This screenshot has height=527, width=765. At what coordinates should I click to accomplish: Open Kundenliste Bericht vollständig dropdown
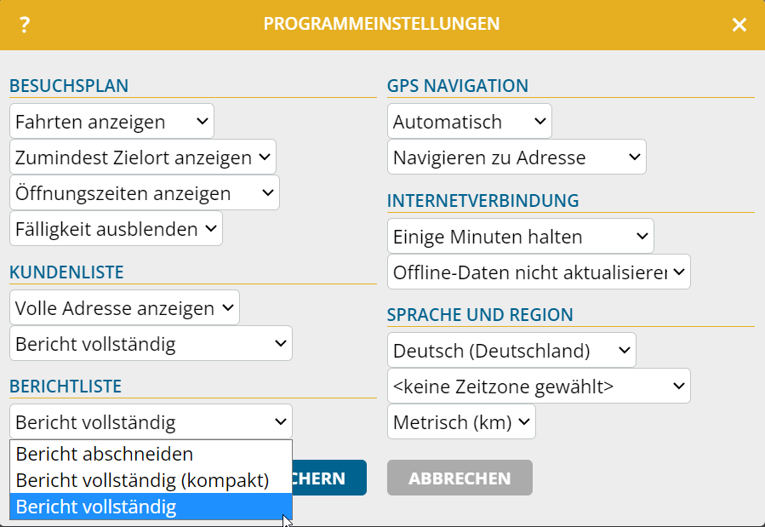click(151, 343)
